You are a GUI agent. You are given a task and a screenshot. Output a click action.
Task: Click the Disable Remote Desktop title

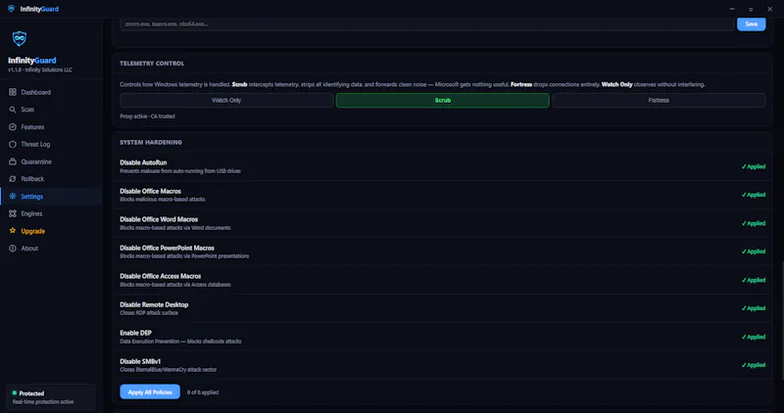click(154, 304)
